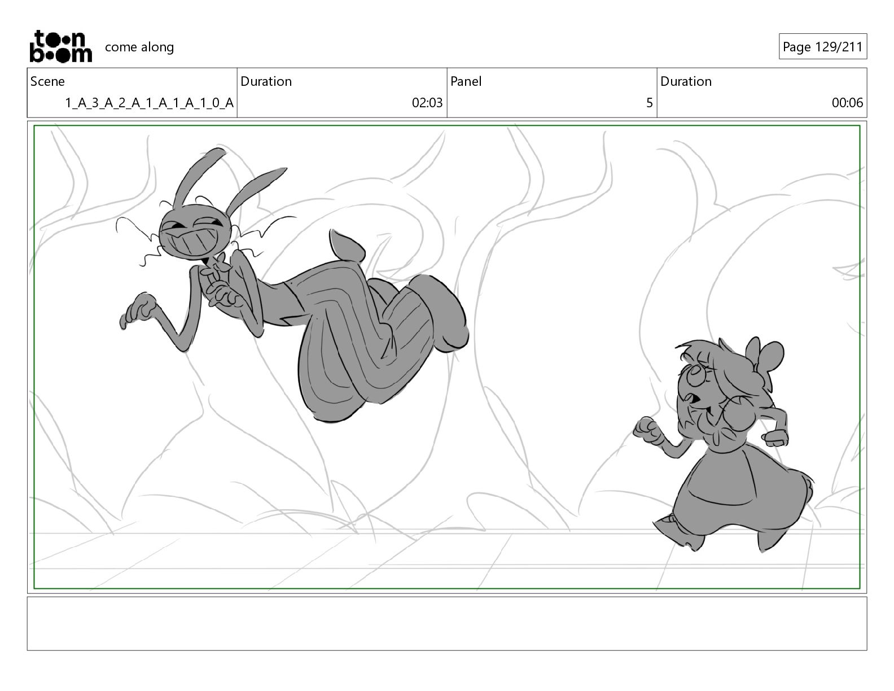Select the panel number 5

649,103
